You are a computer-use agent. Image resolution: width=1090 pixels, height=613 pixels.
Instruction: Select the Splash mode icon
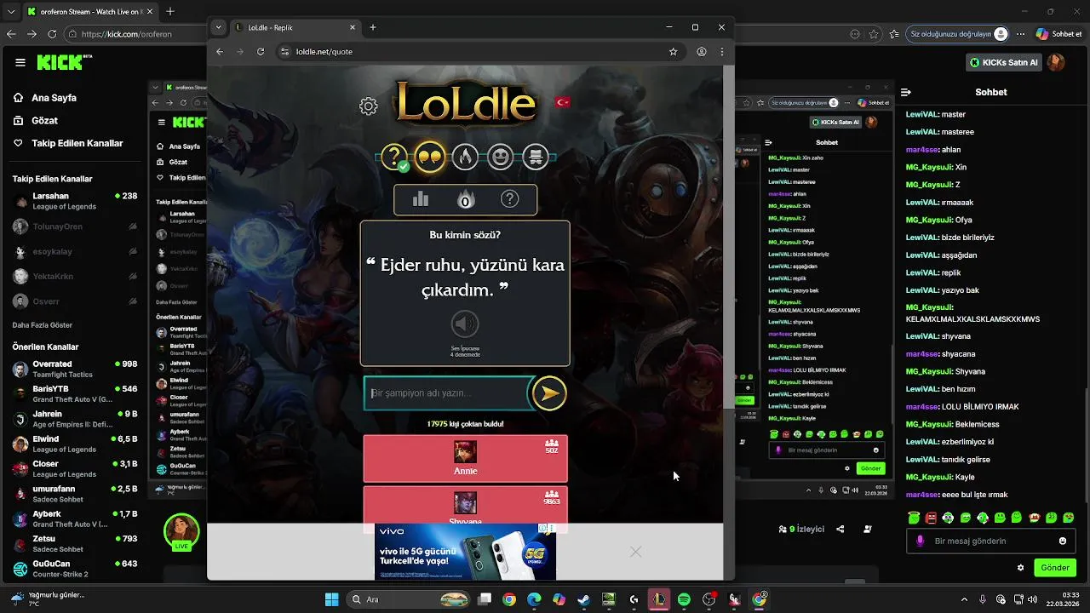point(536,157)
